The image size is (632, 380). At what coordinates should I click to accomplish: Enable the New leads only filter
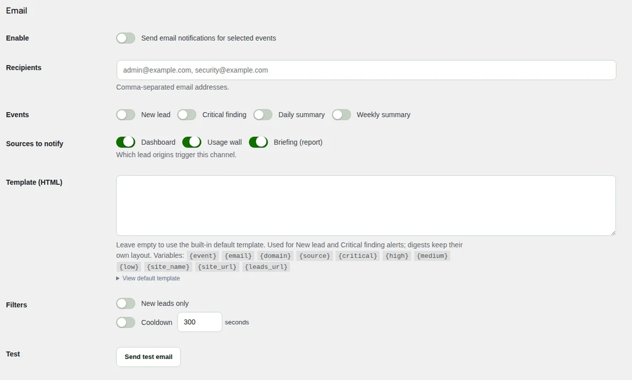tap(126, 303)
